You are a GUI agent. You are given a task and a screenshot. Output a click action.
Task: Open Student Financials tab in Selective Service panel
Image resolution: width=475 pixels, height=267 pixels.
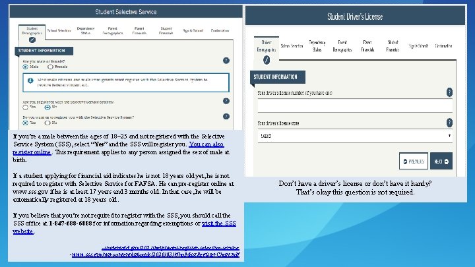[x=166, y=30]
